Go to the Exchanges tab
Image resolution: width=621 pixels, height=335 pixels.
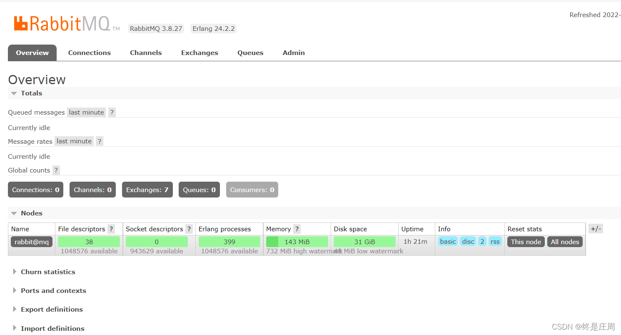click(200, 53)
